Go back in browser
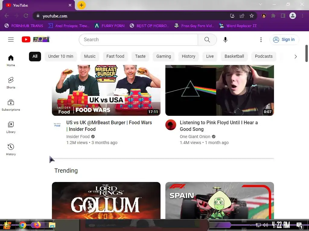The image size is (309, 231). point(7,16)
